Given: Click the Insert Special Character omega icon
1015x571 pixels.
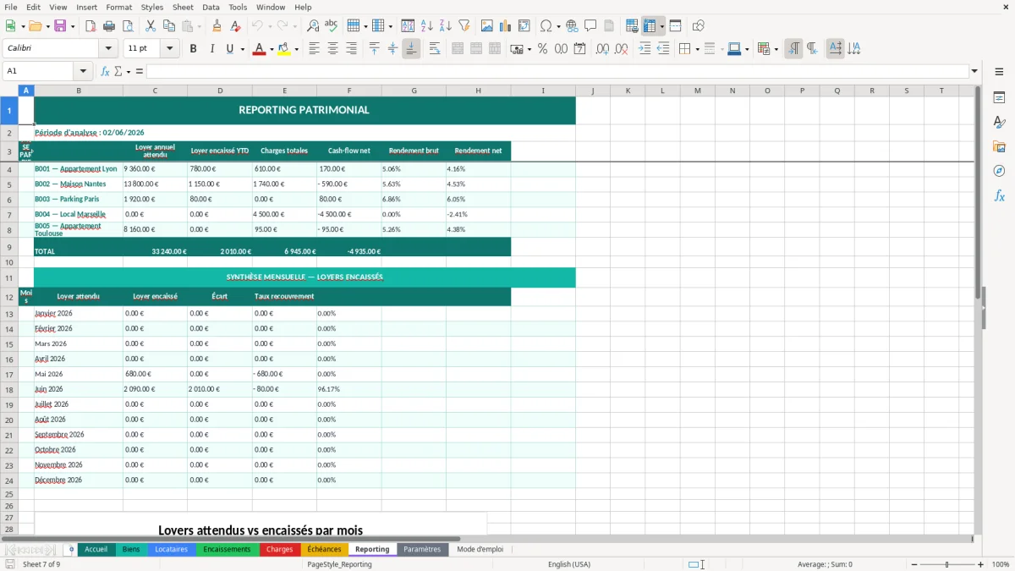Looking at the screenshot, I should pyautogui.click(x=546, y=26).
